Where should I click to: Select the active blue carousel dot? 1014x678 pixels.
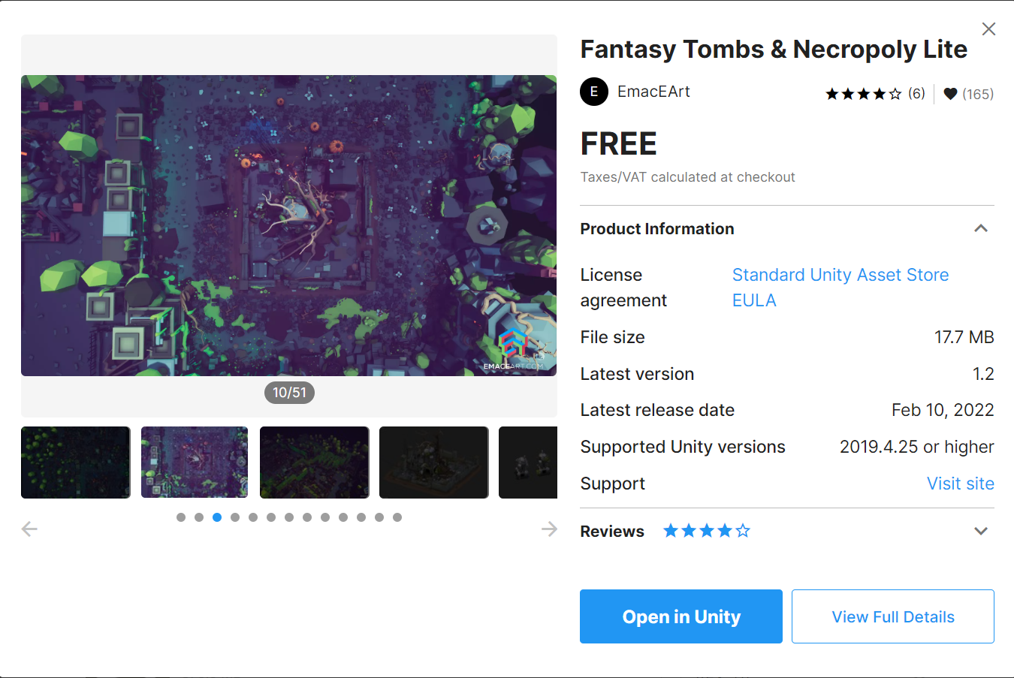[x=217, y=517]
